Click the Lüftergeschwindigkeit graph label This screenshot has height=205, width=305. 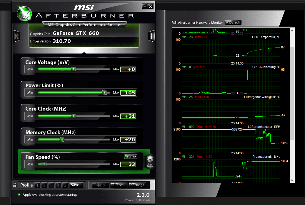point(262,97)
